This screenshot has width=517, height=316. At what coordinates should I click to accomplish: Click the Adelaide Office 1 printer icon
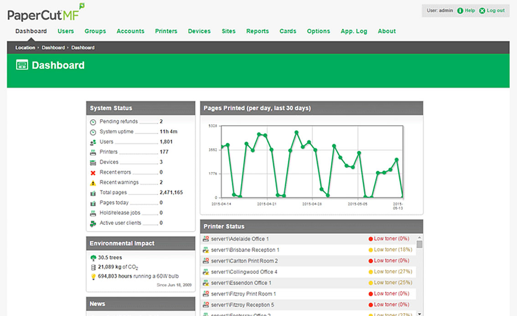[x=206, y=239]
